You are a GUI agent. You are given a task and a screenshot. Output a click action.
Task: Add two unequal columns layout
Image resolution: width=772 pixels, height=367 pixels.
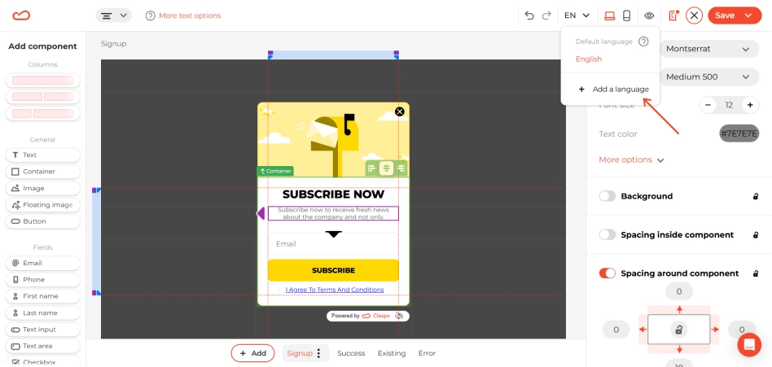click(43, 113)
